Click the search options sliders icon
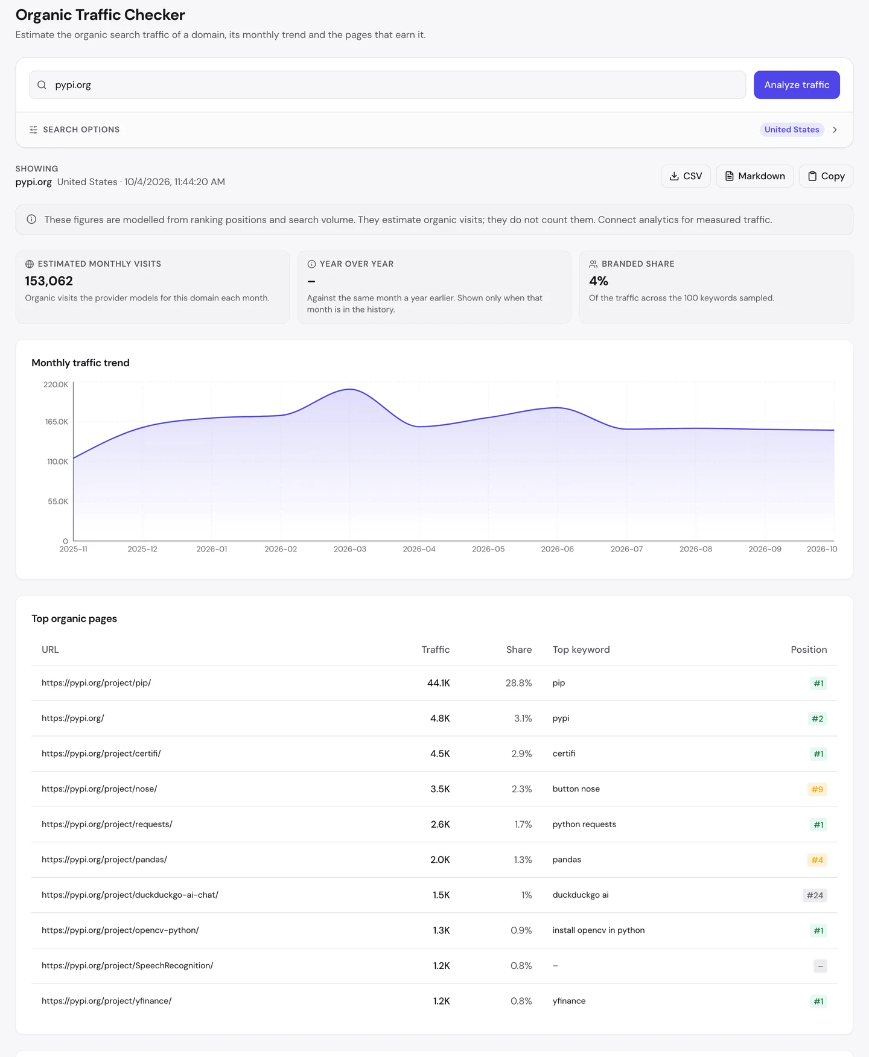The height and width of the screenshot is (1057, 869). 33,130
